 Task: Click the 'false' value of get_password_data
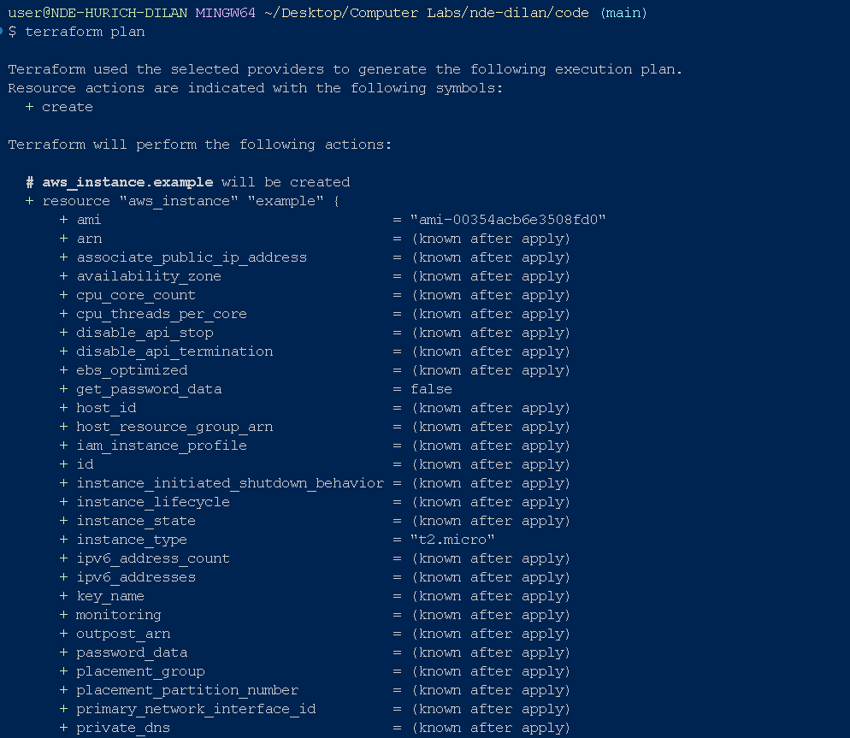(432, 389)
